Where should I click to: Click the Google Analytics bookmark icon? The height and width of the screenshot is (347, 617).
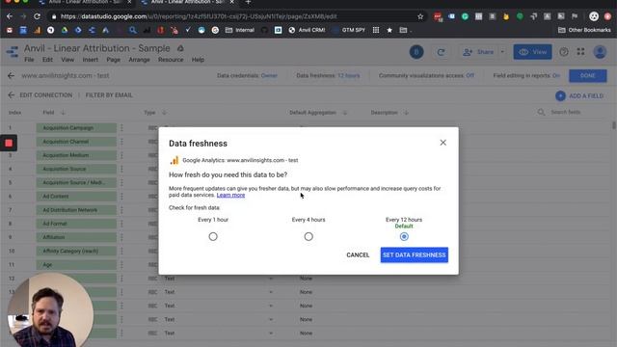click(37, 30)
